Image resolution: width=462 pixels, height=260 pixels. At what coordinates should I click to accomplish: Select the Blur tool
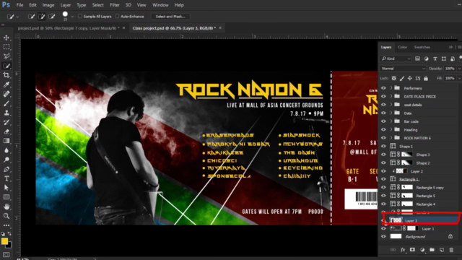pyautogui.click(x=6, y=150)
